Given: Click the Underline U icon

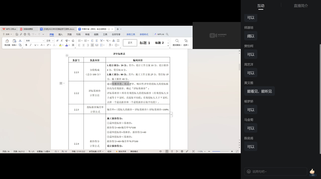Looking at the screenshot, I should click(36, 45).
